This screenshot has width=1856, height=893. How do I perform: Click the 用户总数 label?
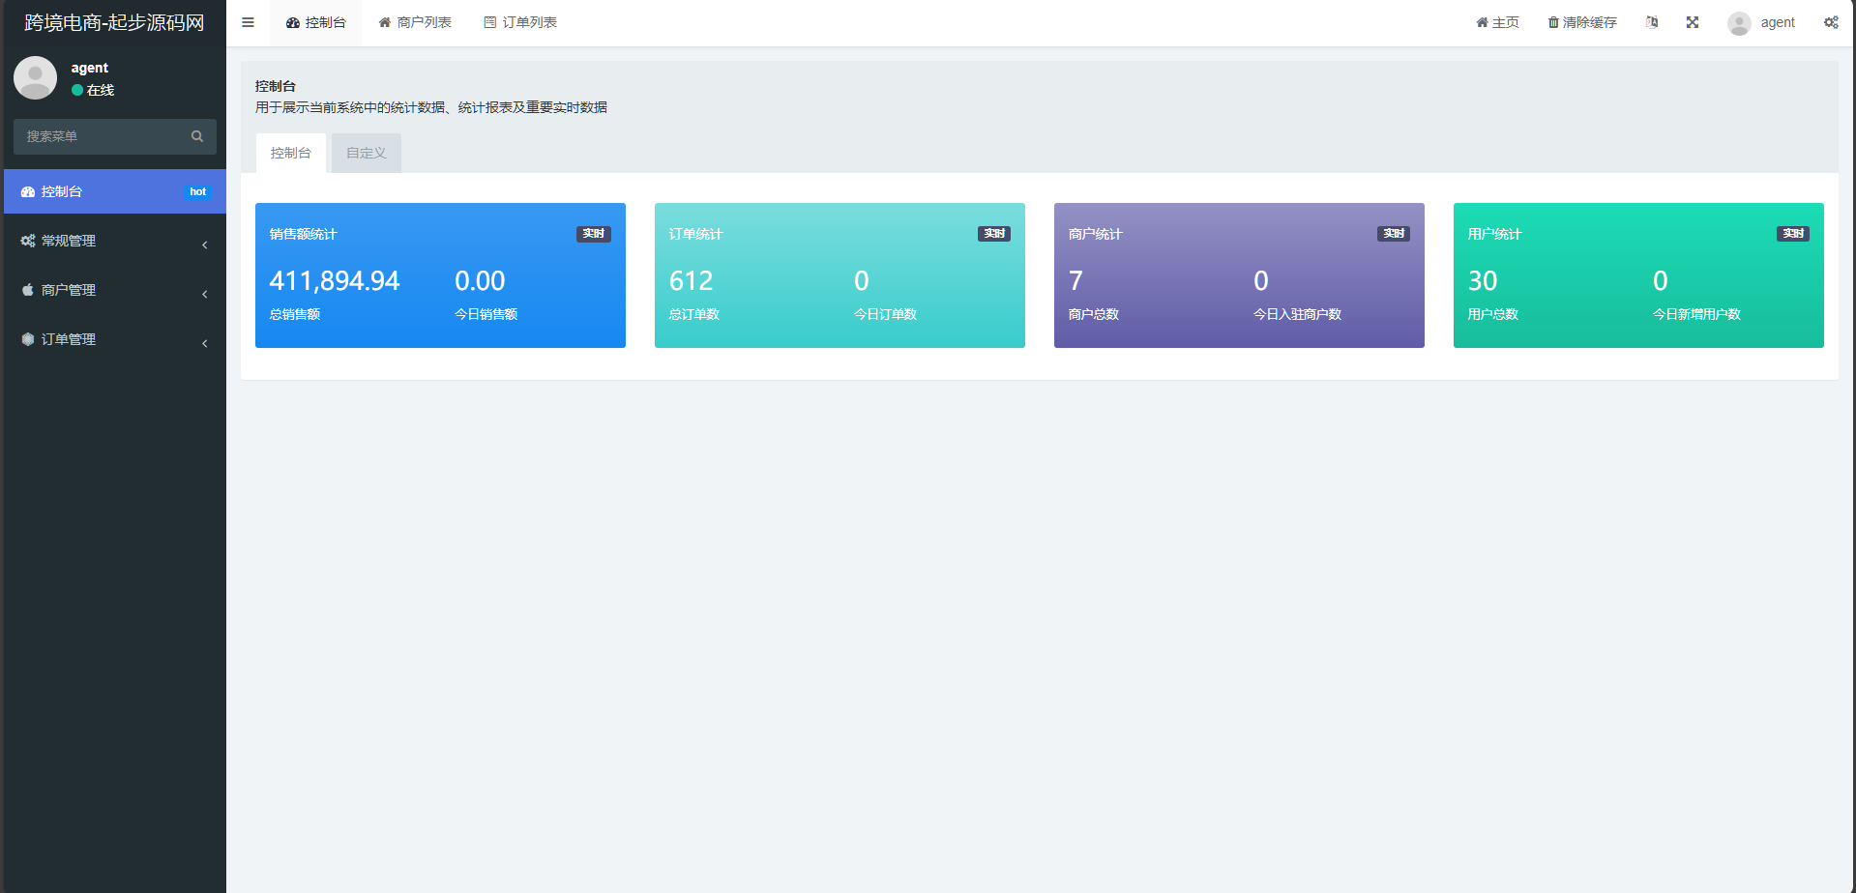pos(1493,314)
